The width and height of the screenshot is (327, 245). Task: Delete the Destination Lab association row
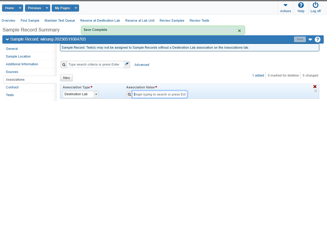[x=315, y=87]
